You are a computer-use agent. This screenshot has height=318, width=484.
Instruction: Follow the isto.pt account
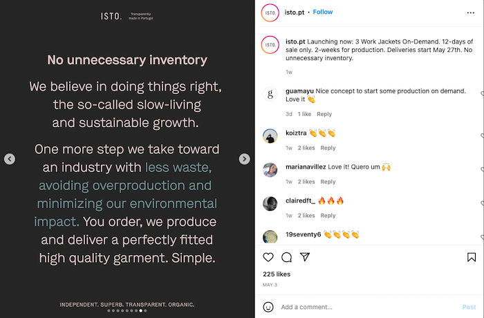pyautogui.click(x=323, y=12)
